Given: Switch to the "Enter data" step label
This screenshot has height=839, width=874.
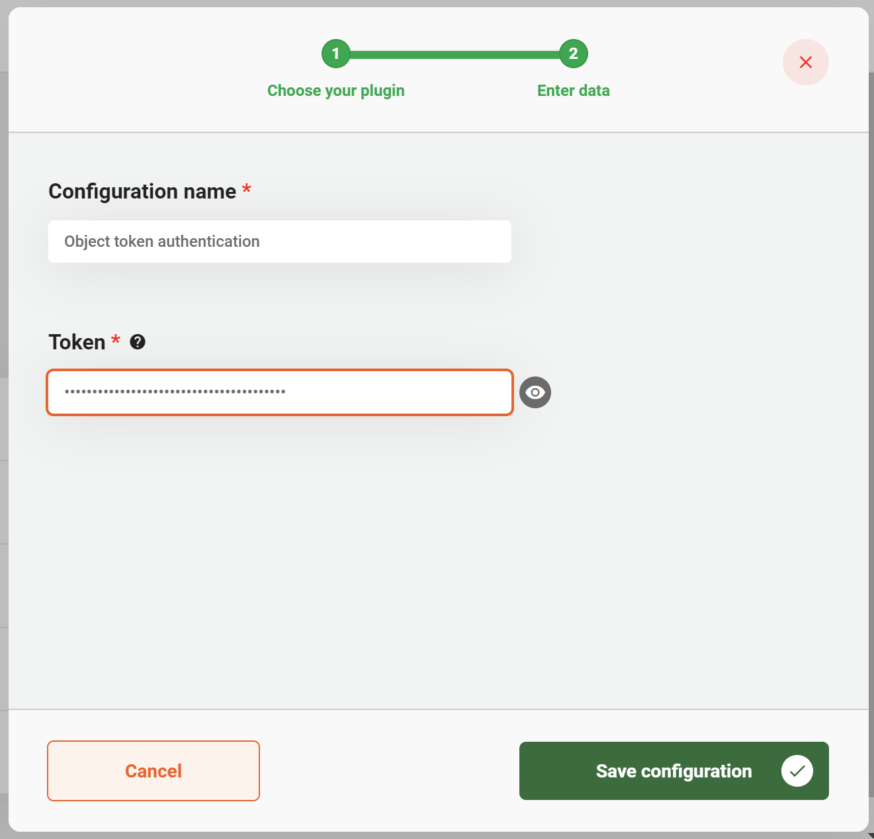Looking at the screenshot, I should [x=573, y=91].
